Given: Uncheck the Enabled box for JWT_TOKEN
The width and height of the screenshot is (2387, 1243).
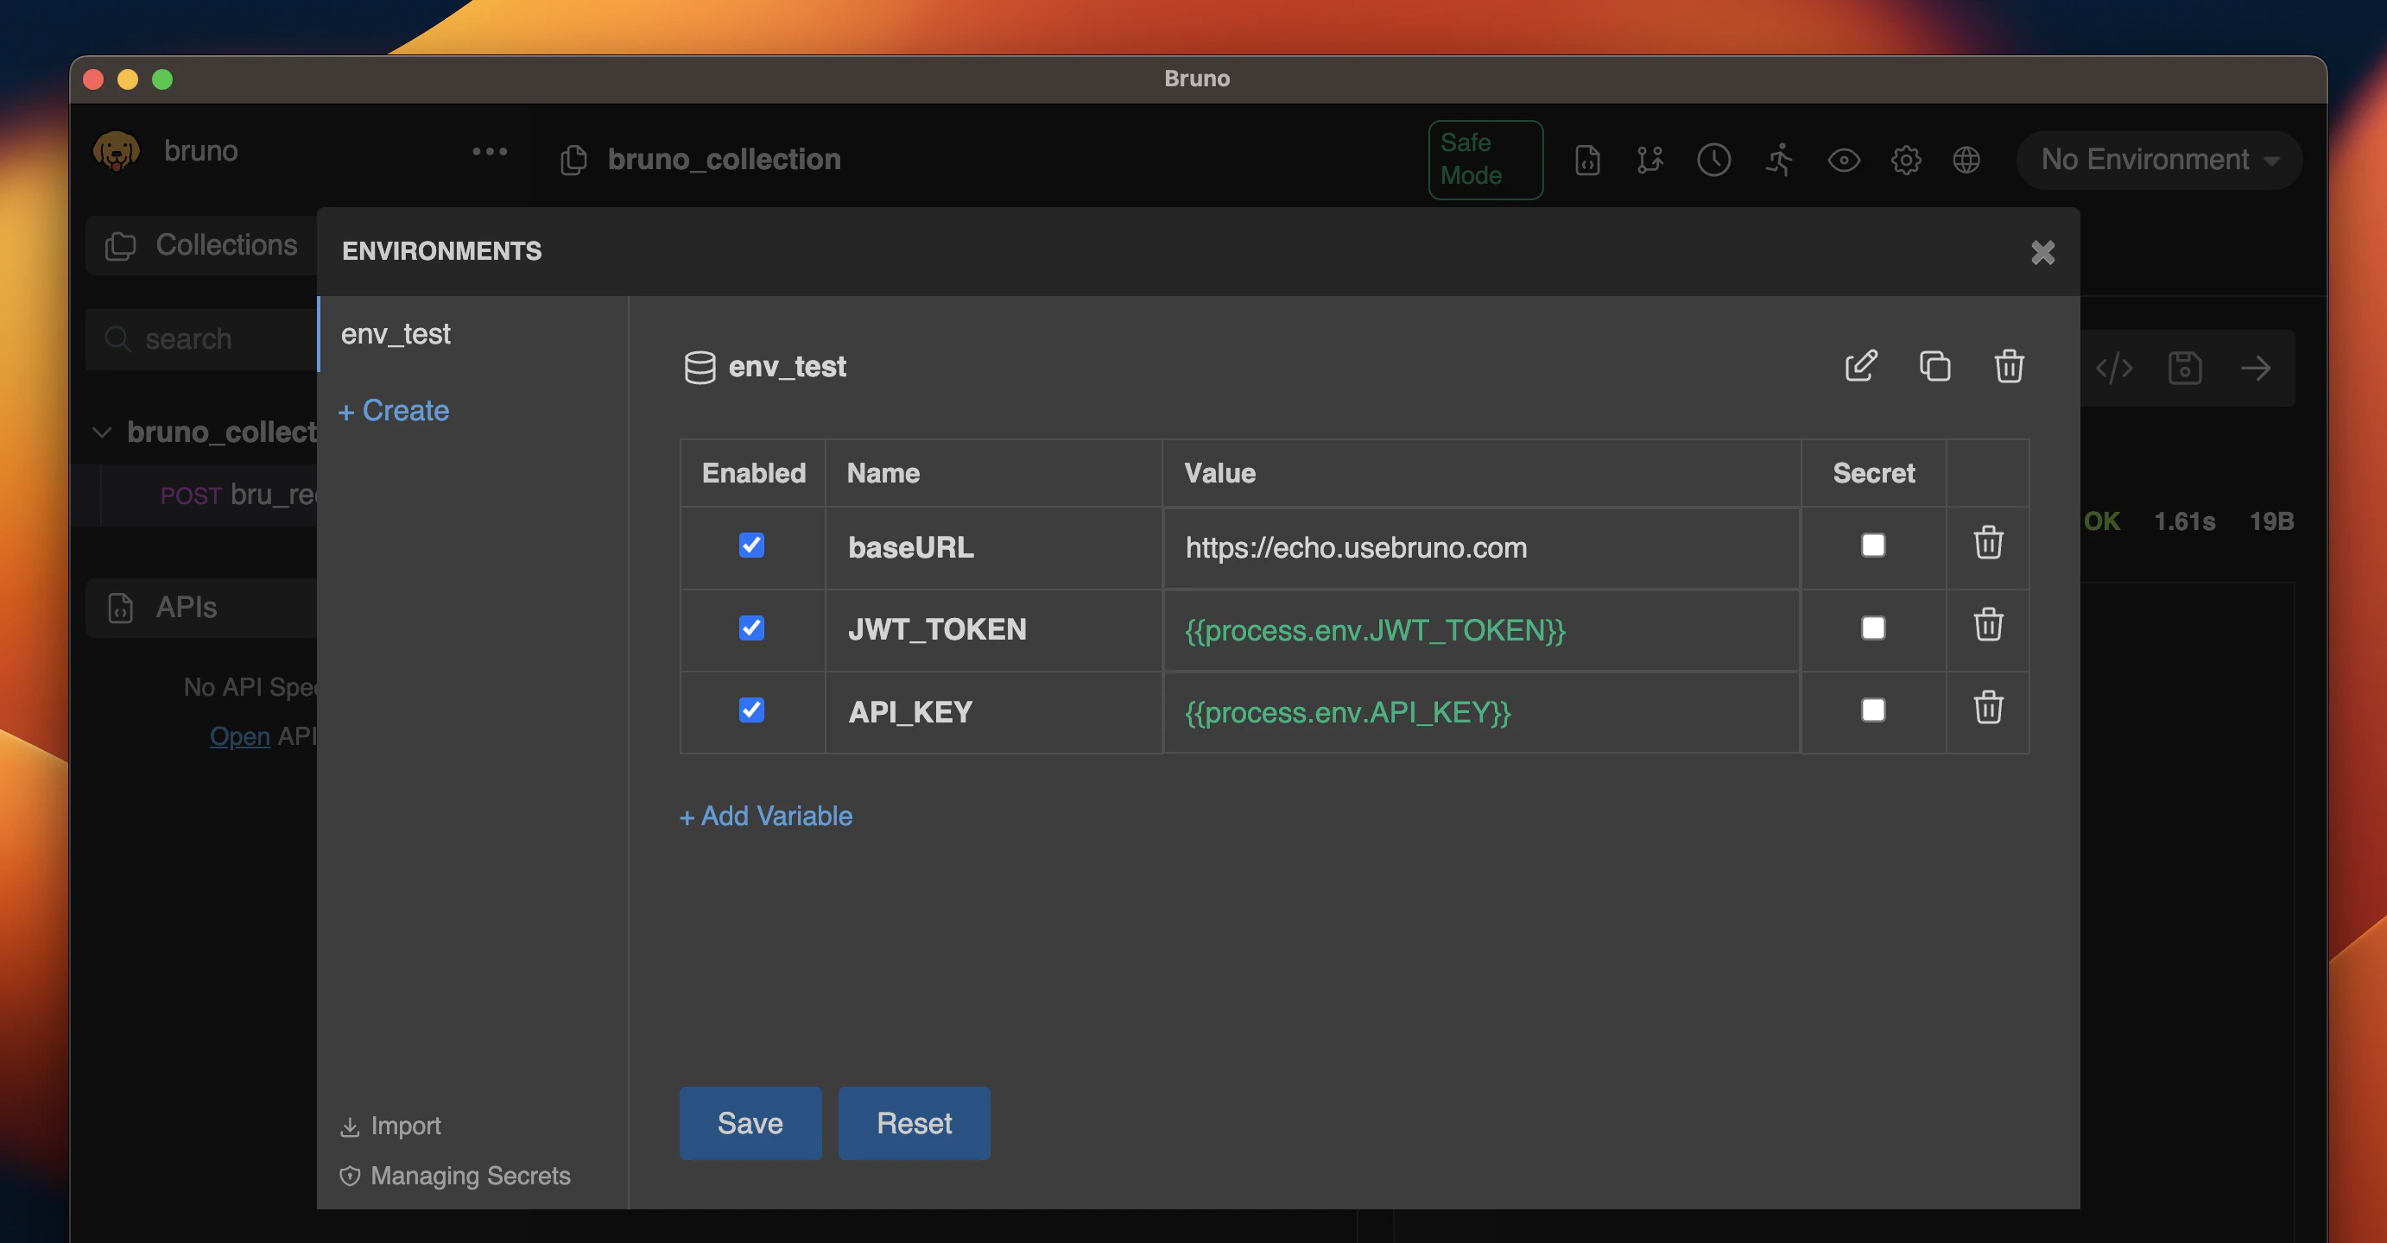Looking at the screenshot, I should click(751, 628).
